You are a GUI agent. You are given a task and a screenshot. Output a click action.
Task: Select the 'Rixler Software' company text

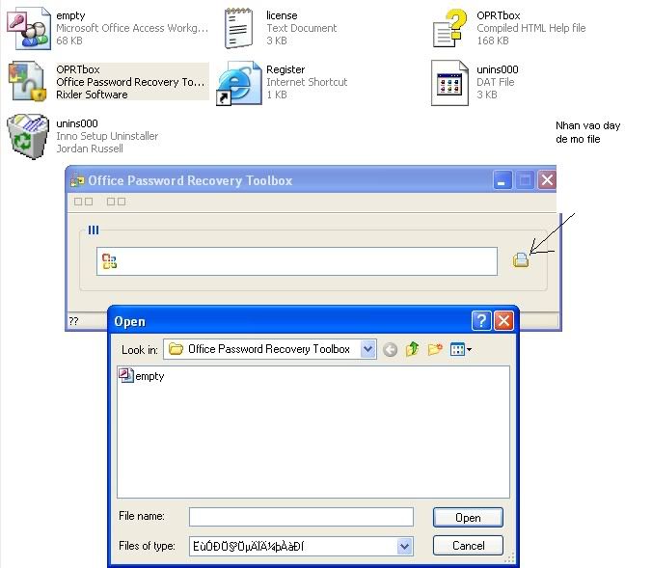coord(92,95)
